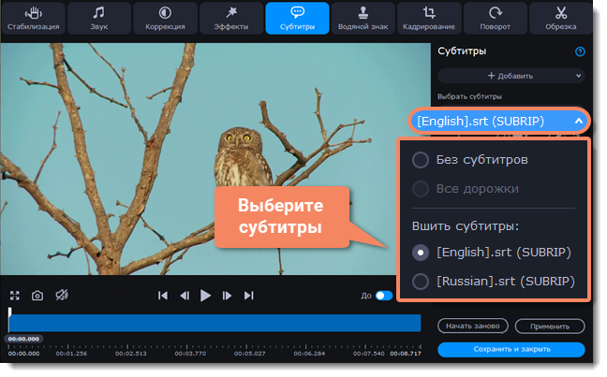The height and width of the screenshot is (377, 607).
Task: Skip to the end of the video
Action: (248, 296)
